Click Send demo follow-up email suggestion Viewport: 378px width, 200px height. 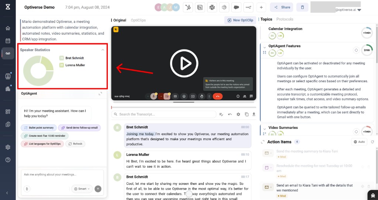79,128
